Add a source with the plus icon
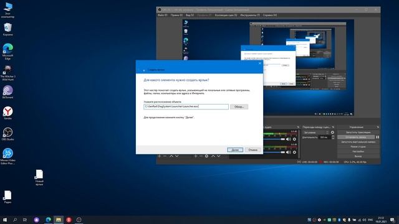The image size is (399, 224). click(196, 156)
